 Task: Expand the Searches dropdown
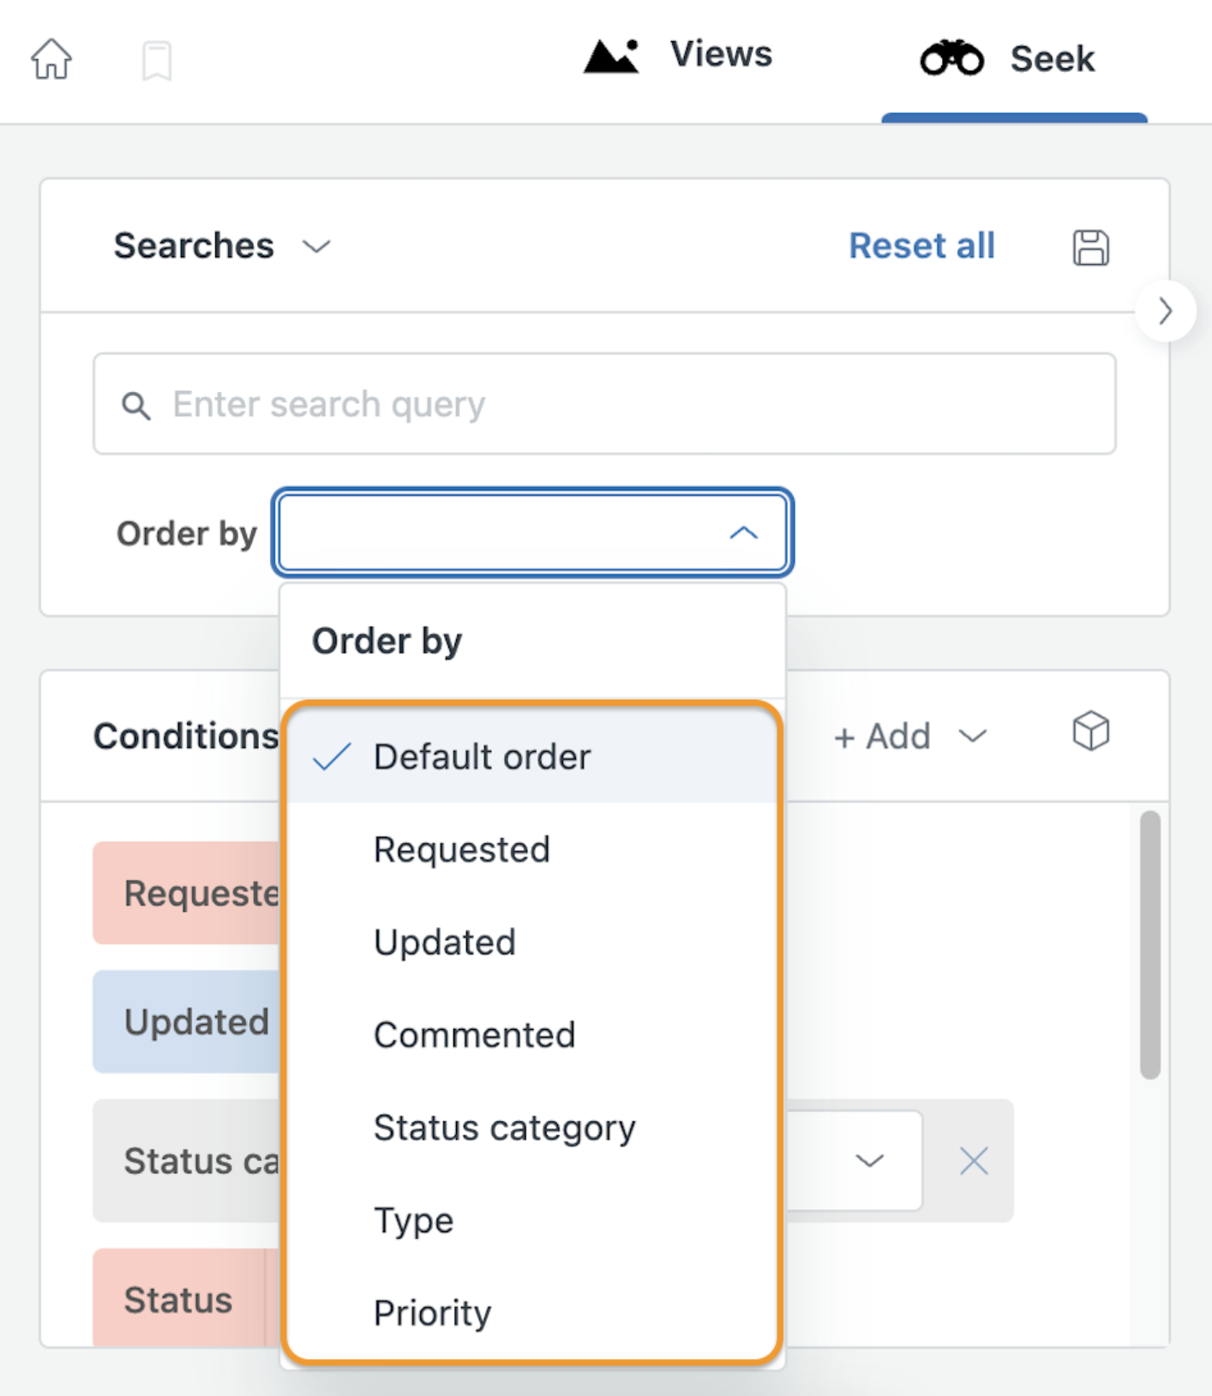click(x=222, y=246)
